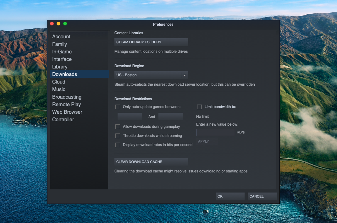Open Remote Play preferences
This screenshot has height=223, width=337.
[66, 105]
